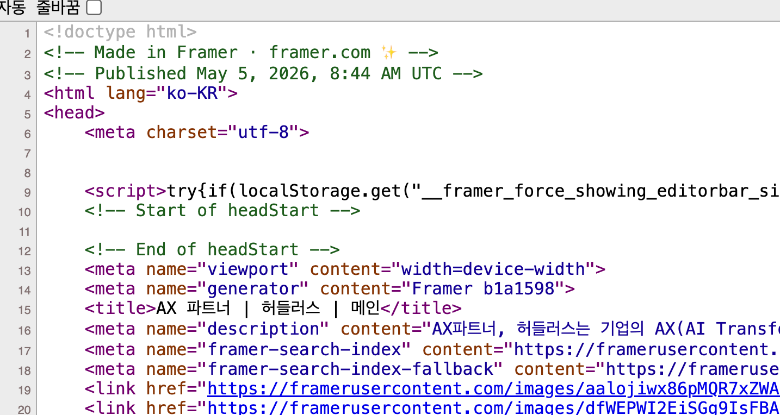The height and width of the screenshot is (415, 780).
Task: Click the generator 'Framer b1a1598' meta line
Action: click(x=330, y=288)
